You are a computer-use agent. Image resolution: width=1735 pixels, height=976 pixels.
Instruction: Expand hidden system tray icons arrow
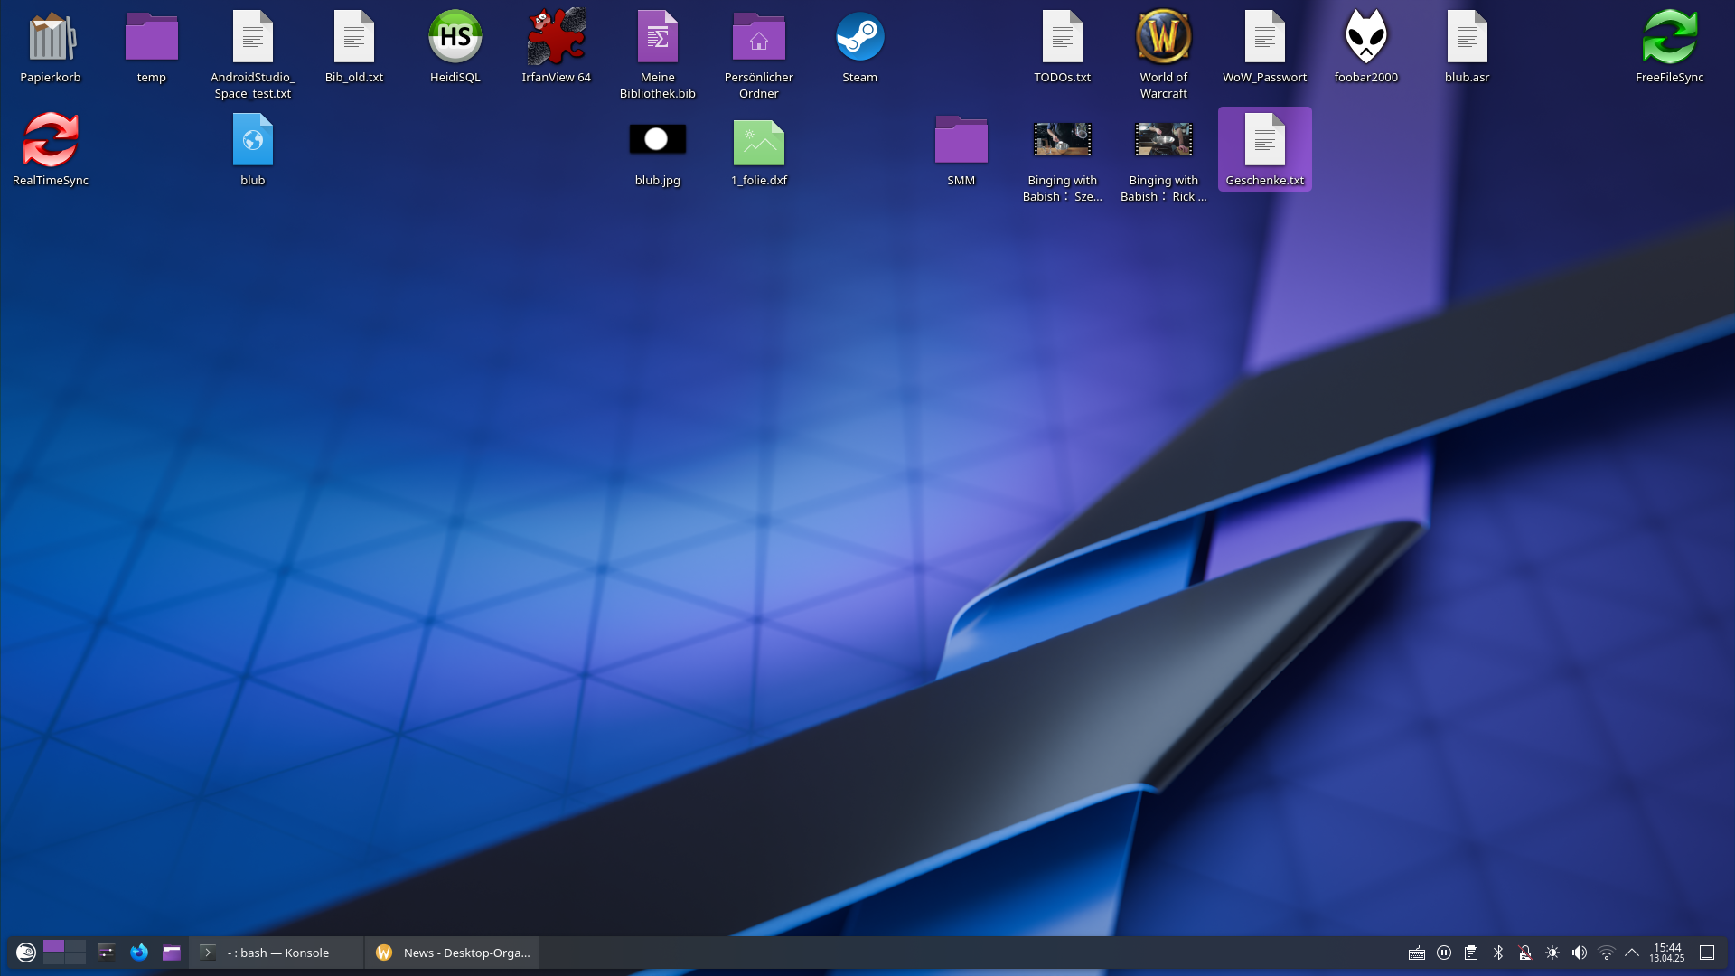(x=1632, y=953)
